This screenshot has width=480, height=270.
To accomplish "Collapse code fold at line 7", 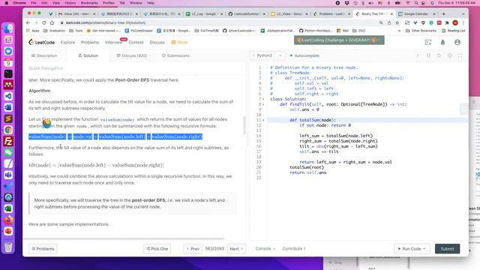I will point(263,99).
